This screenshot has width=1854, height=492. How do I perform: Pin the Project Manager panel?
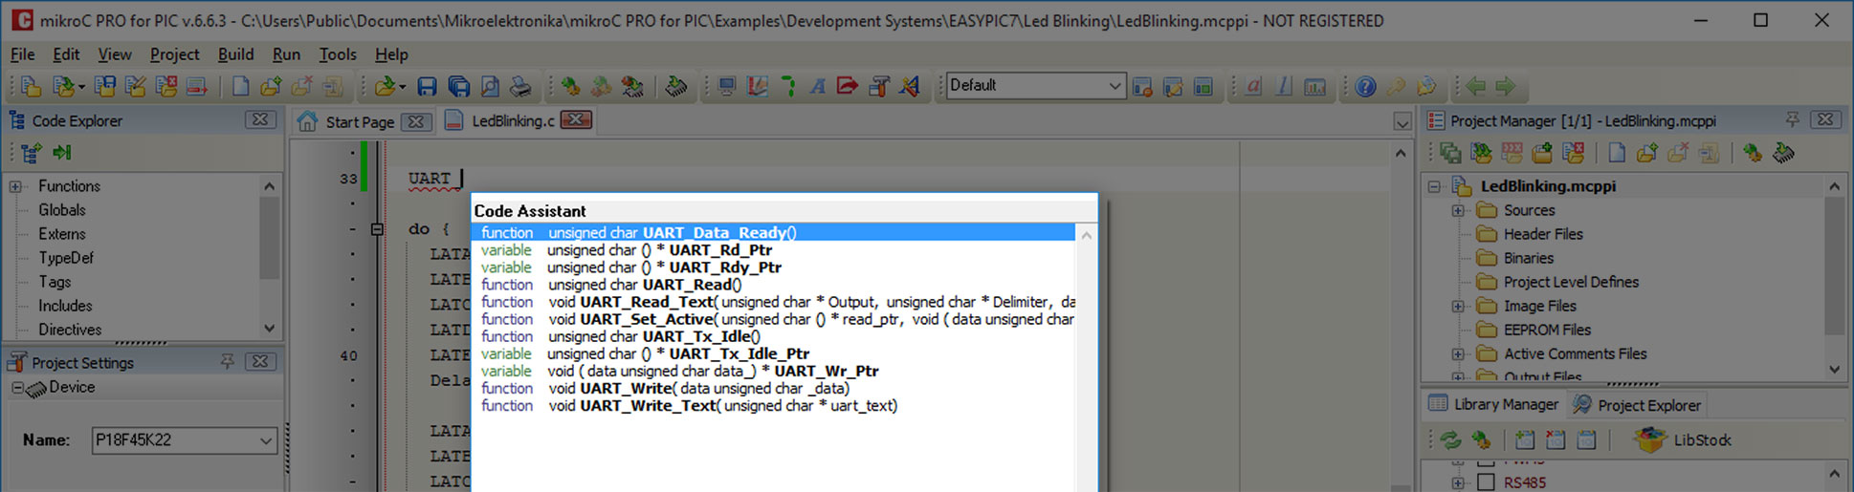(1792, 119)
